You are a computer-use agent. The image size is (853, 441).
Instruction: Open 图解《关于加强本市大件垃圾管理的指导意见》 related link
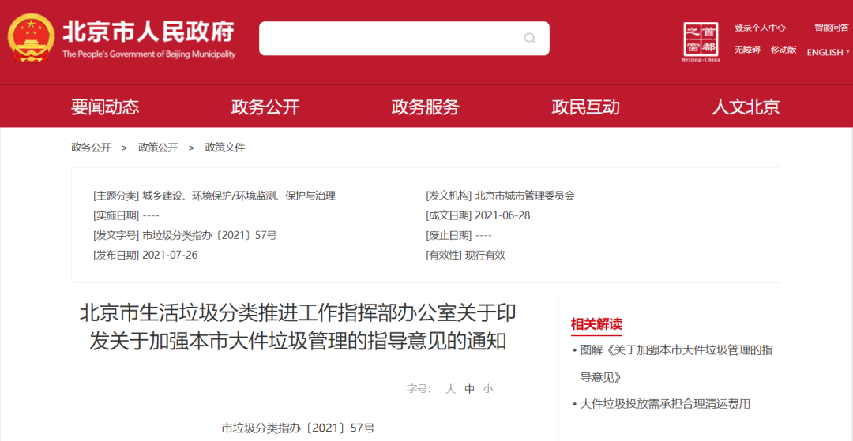(x=676, y=364)
